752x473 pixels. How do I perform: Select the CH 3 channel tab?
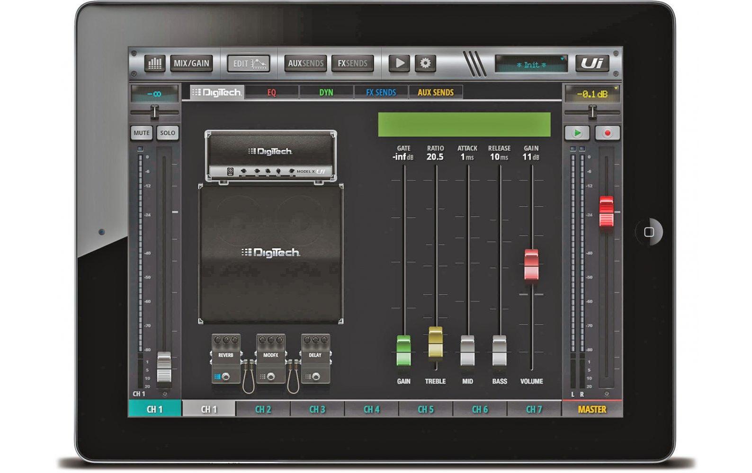pos(317,409)
